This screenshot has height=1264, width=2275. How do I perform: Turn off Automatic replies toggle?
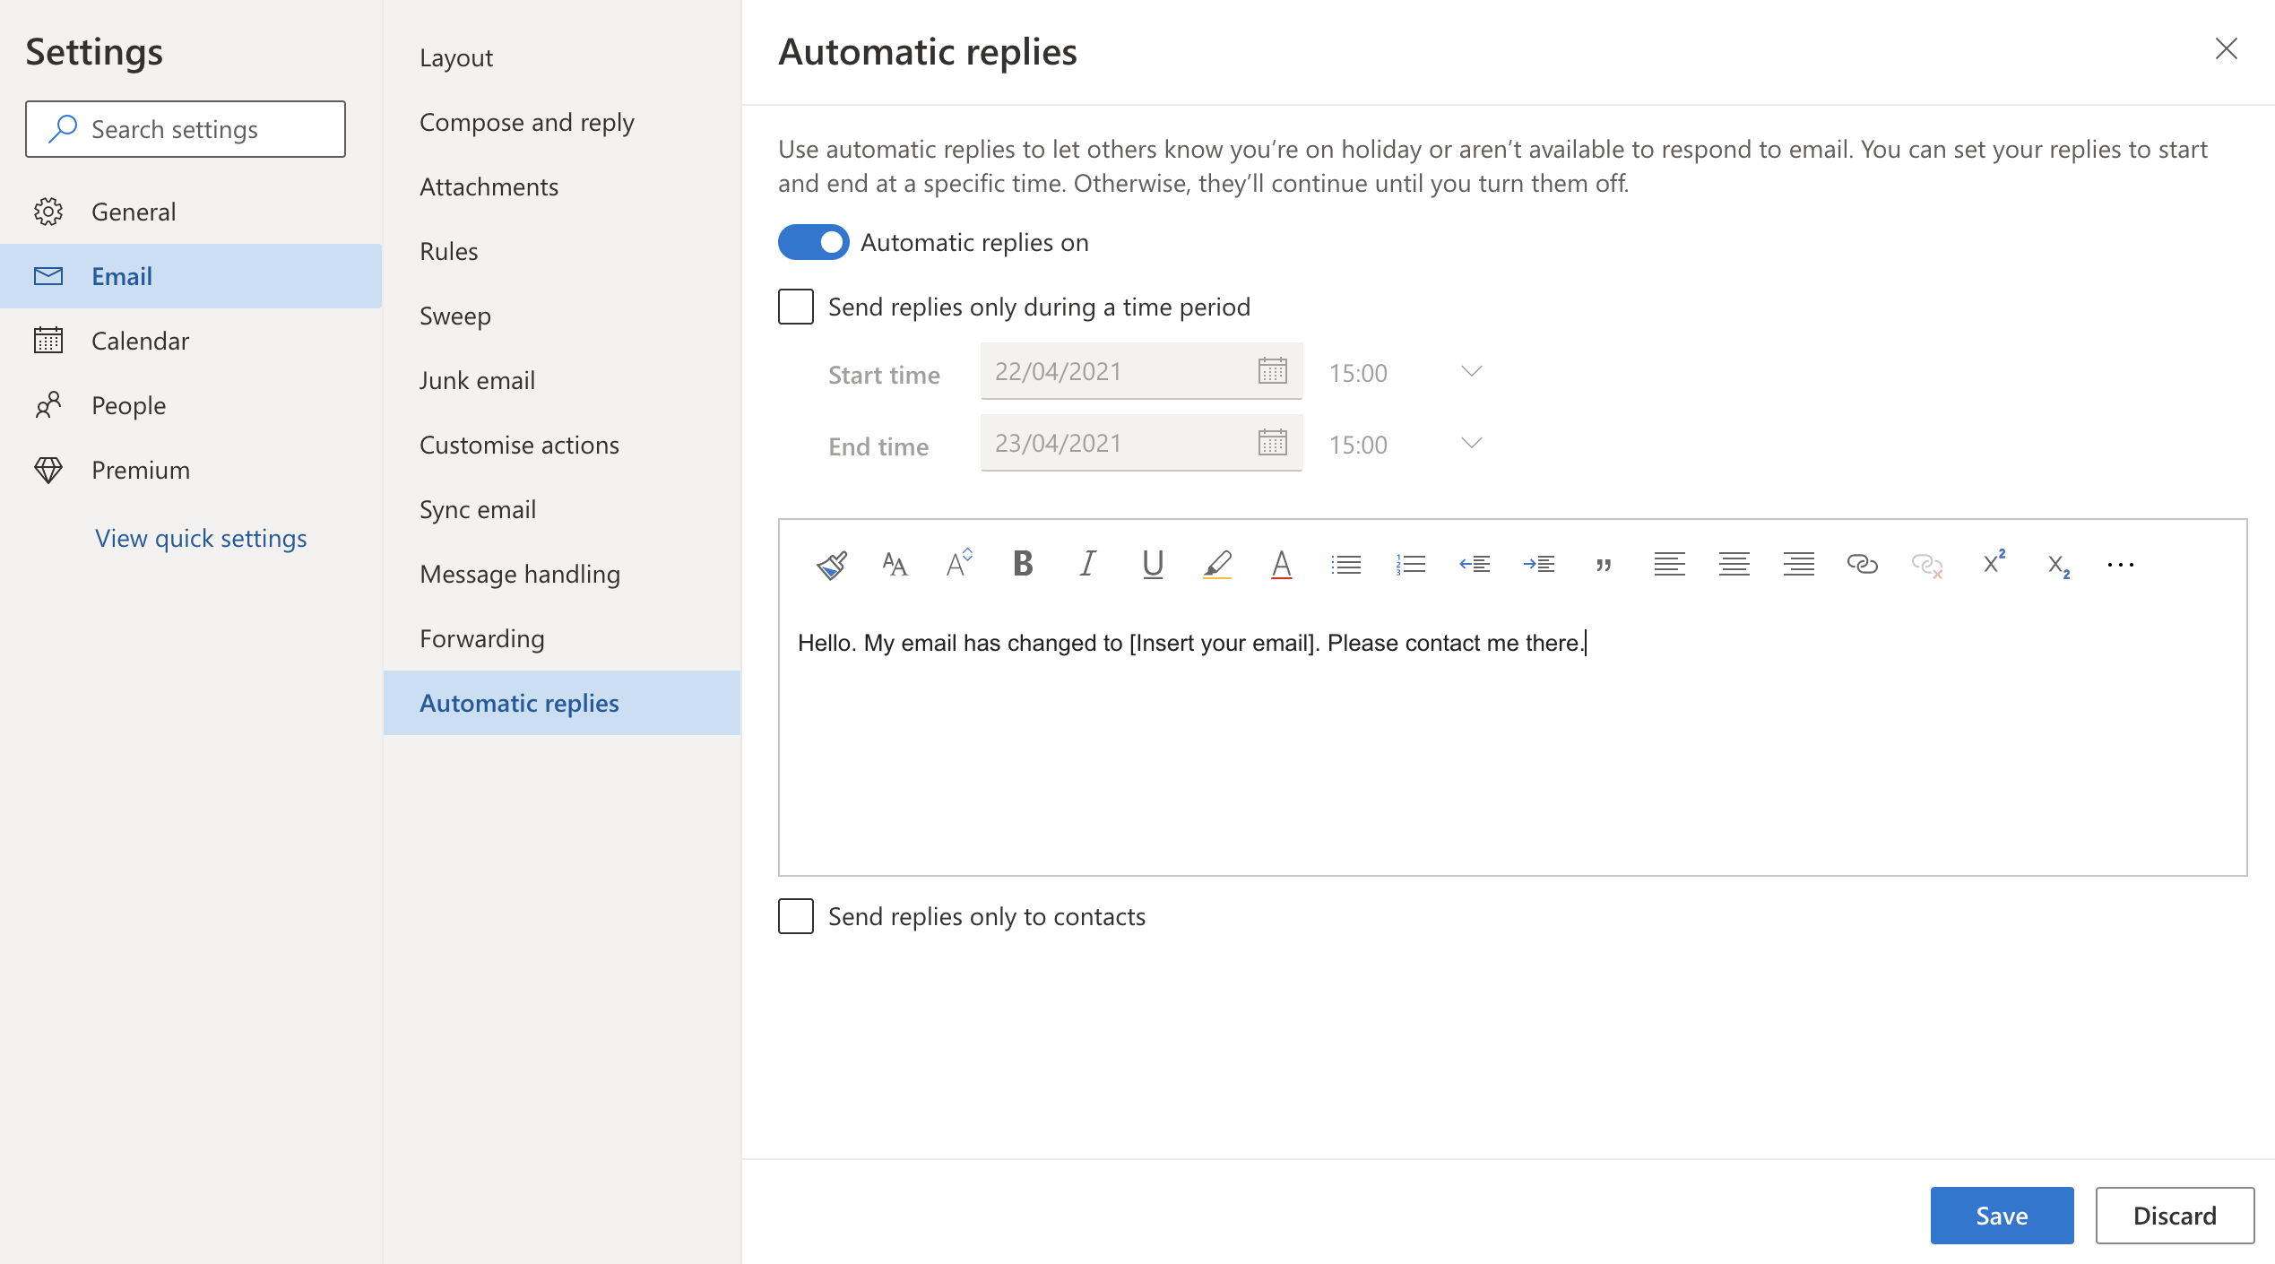click(x=813, y=242)
